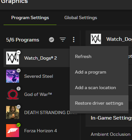Viewport: 132px width, 140px height.
Task: Click the minus status badge on Watch_Dogs 2
Action: click(19, 52)
